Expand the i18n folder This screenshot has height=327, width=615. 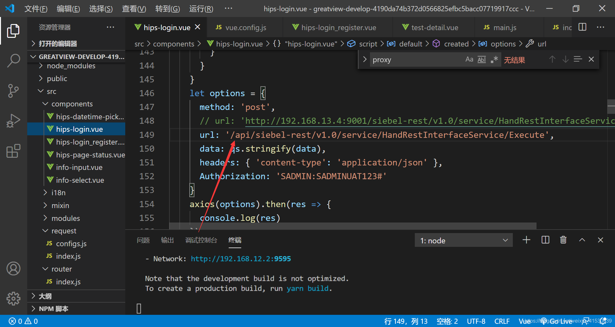[76, 193]
